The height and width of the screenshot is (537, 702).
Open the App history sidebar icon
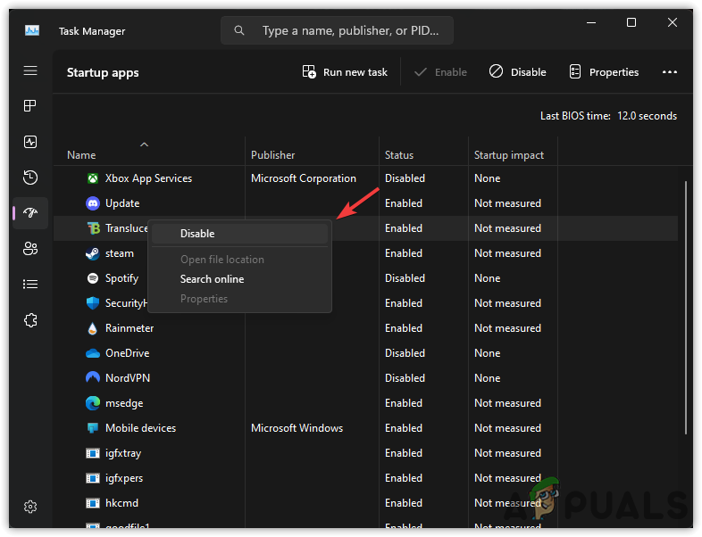coord(30,178)
